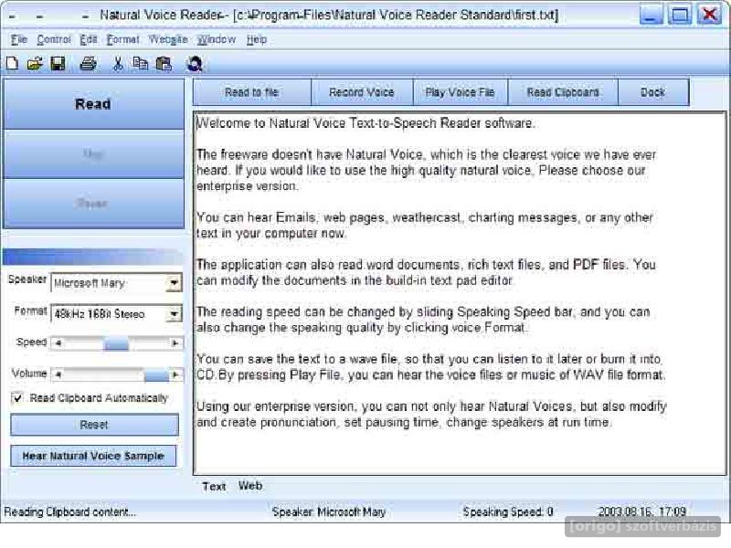Click the "Reading Clipboard content..." status text

click(x=70, y=511)
